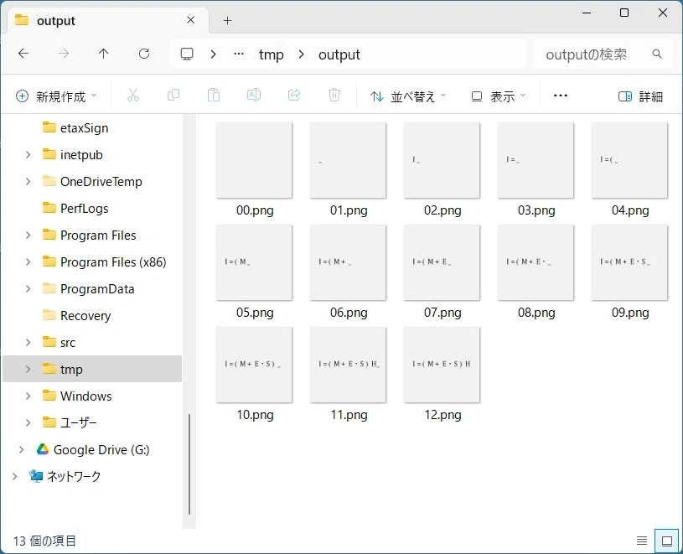Screen dimensions: 683x554
Task: Close the output tab
Action: coord(191,20)
